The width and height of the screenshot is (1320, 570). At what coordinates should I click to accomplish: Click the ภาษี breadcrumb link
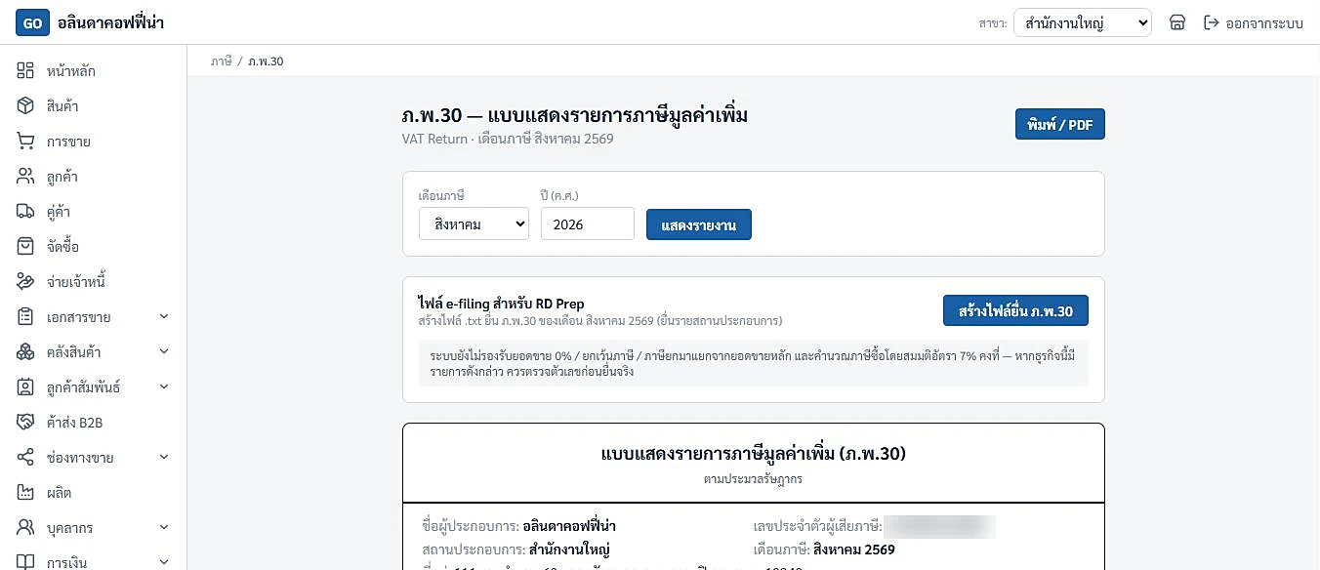click(x=222, y=61)
